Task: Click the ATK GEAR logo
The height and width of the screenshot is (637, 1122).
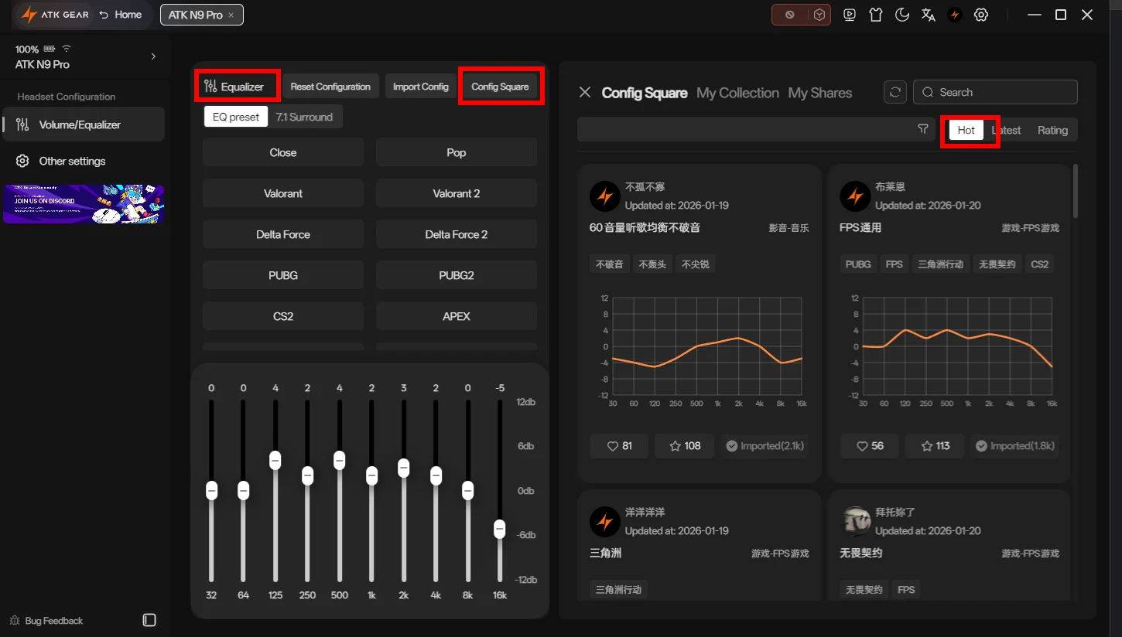Action: tap(54, 15)
